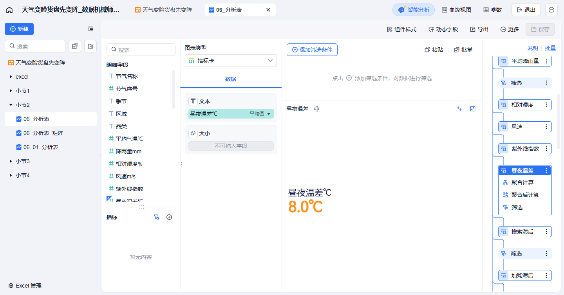This screenshot has width=564, height=295.
Task: Open 智能分析 assistant
Action: 414,10
